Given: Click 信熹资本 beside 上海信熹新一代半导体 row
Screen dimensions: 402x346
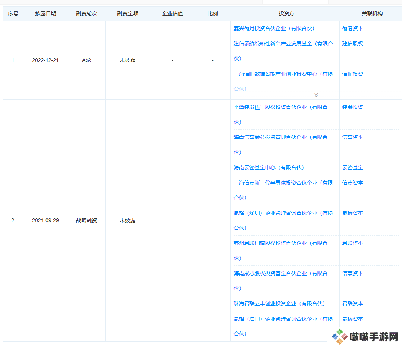Looking at the screenshot, I should [352, 182].
